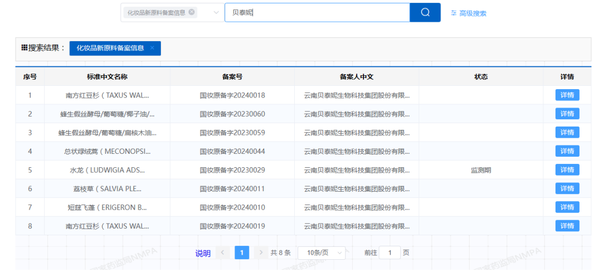
Task: Click the 备案号 column header
Action: pyautogui.click(x=232, y=77)
